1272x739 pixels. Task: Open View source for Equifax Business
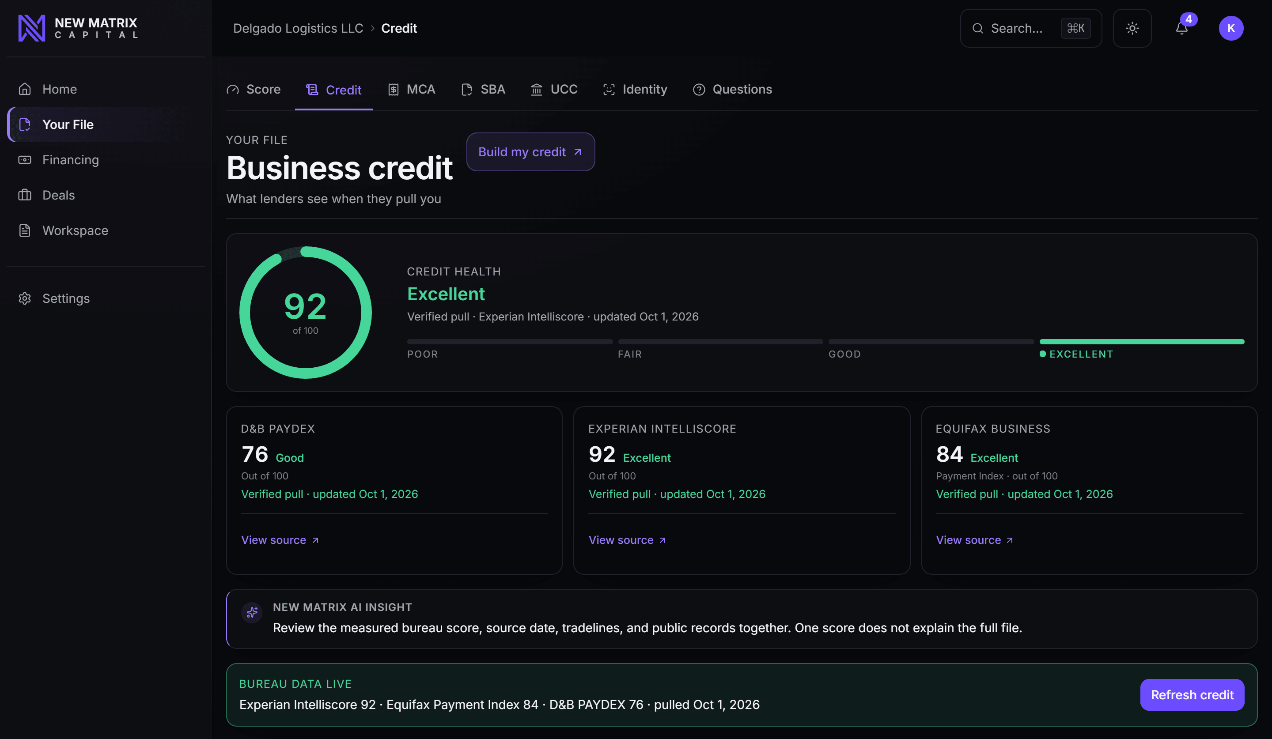tap(975, 540)
